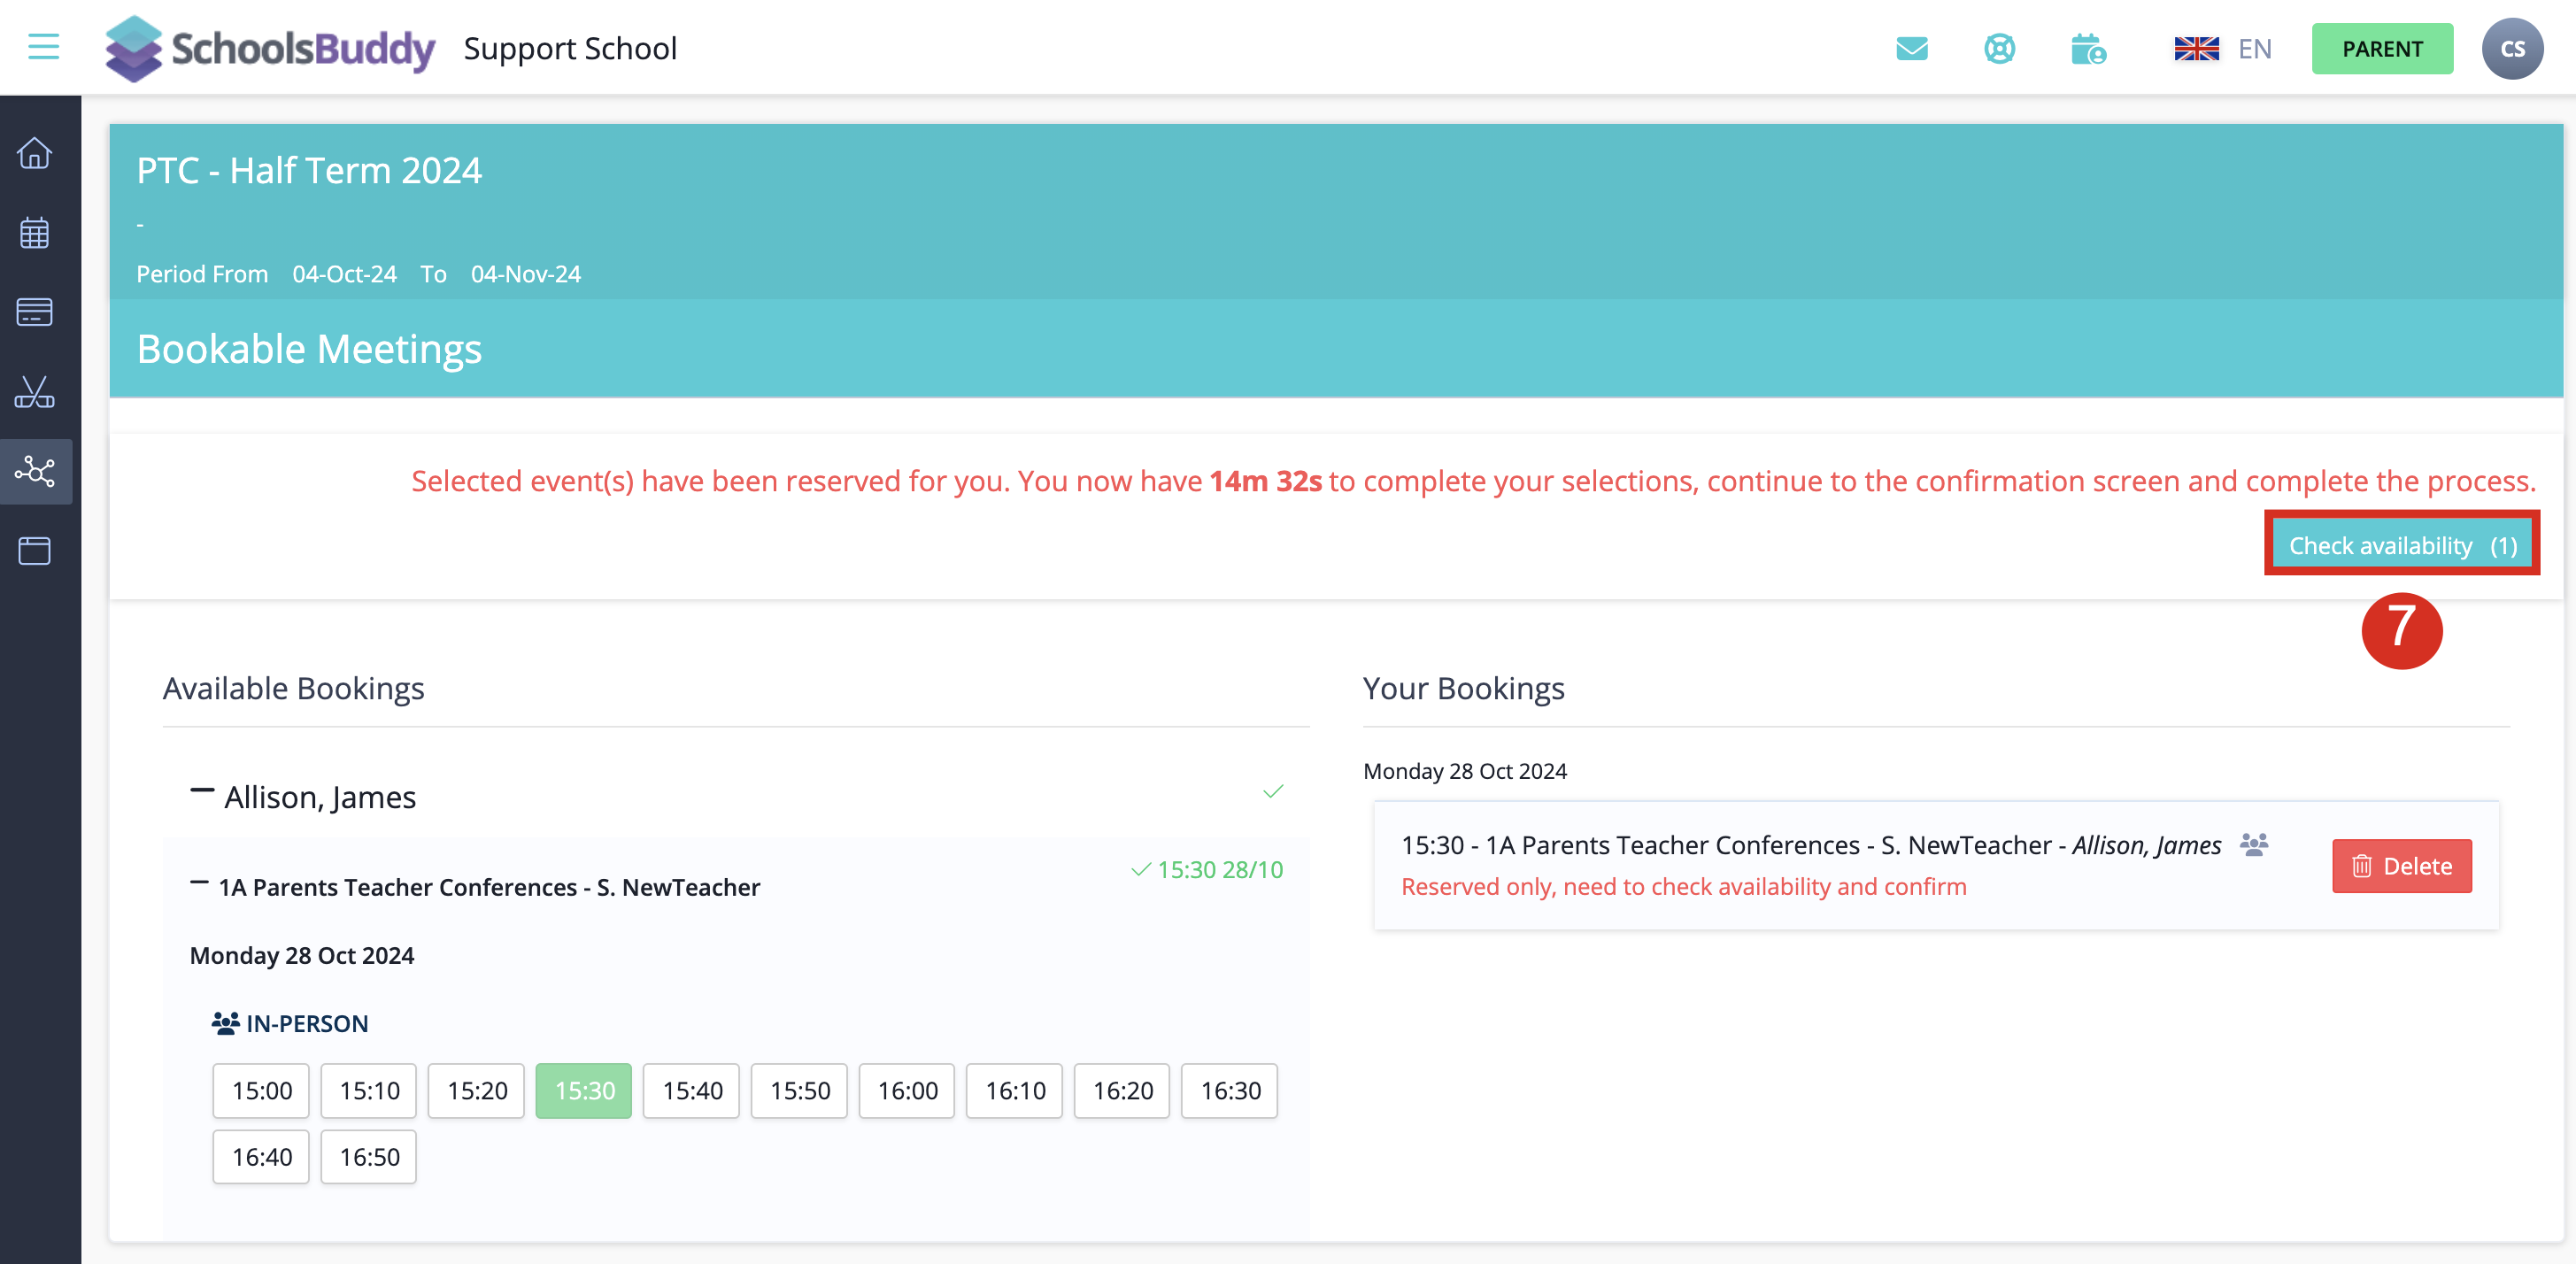Open the network nodes sidebar icon
Viewport: 2576px width, 1264px height.
(x=35, y=471)
